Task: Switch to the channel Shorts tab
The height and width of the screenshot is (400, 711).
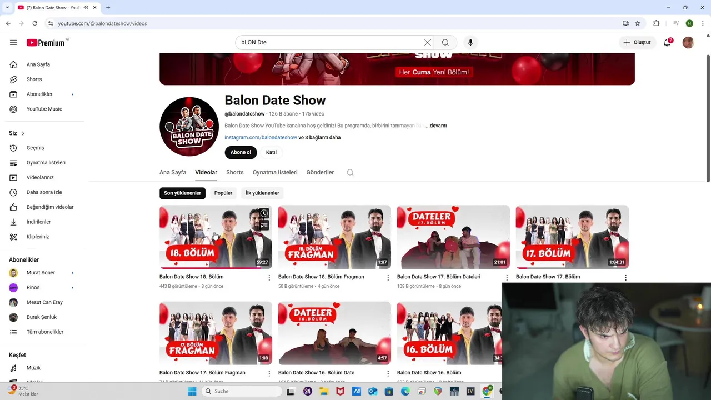Action: point(235,172)
